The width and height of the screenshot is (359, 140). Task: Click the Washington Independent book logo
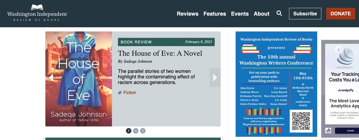pyautogui.click(x=37, y=13)
